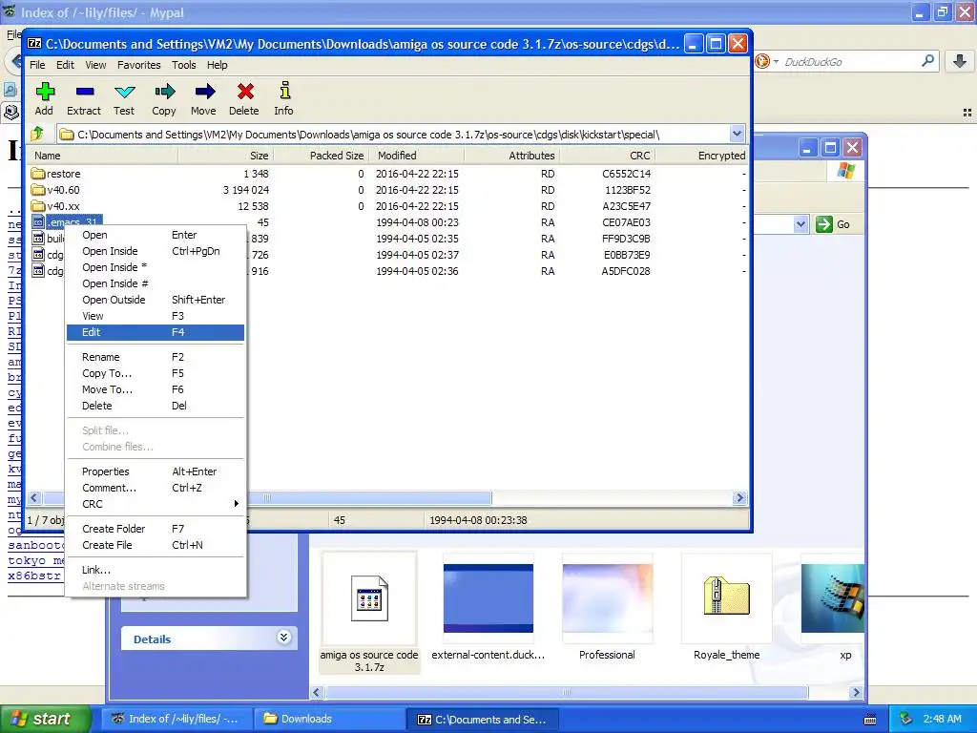Image resolution: width=977 pixels, height=733 pixels.
Task: Open the Info toolbar icon
Action: (284, 91)
